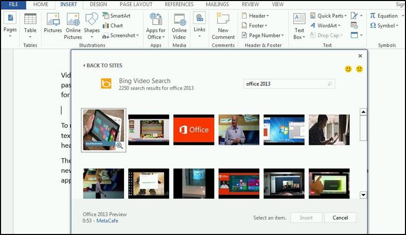
Task: Insert a Table from the ribbon
Action: [x=30, y=25]
